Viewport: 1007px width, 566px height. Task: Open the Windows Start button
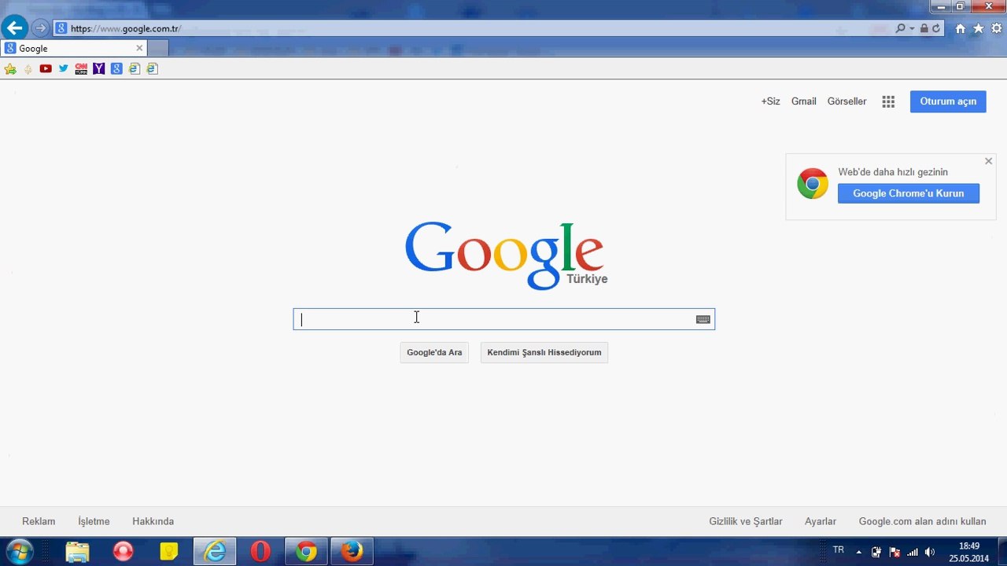[19, 552]
